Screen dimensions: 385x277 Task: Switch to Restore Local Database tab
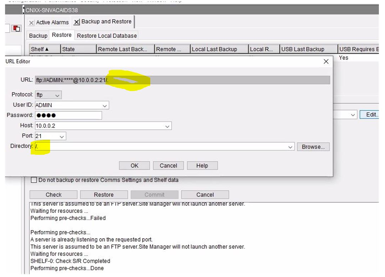click(x=107, y=35)
